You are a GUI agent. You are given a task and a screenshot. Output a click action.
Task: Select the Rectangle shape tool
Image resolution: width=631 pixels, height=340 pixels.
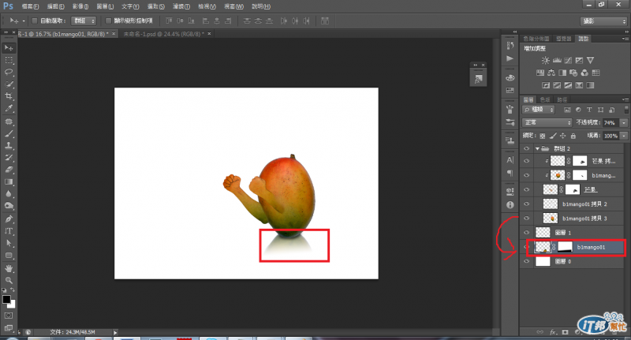coord(9,256)
